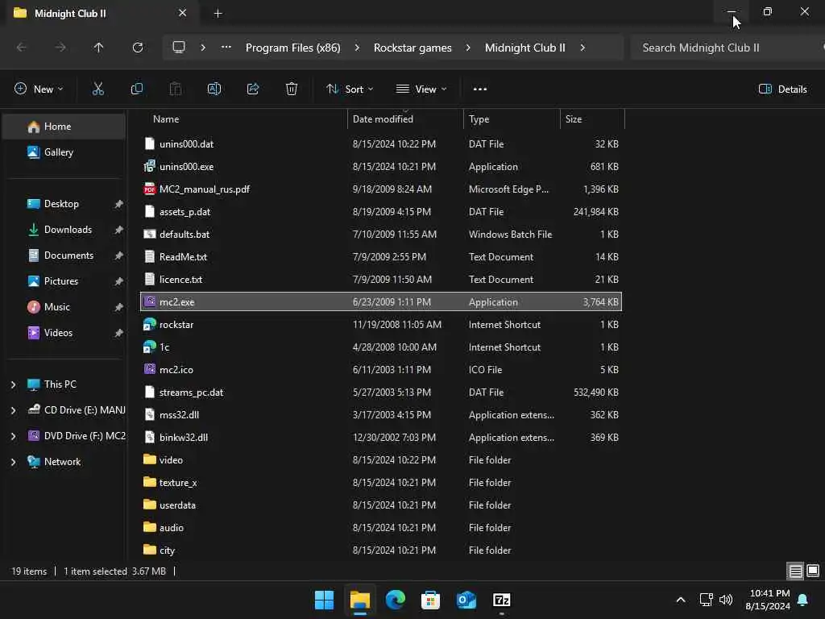Click the PC monitor icon in address bar
This screenshot has height=619, width=825.
pyautogui.click(x=179, y=48)
